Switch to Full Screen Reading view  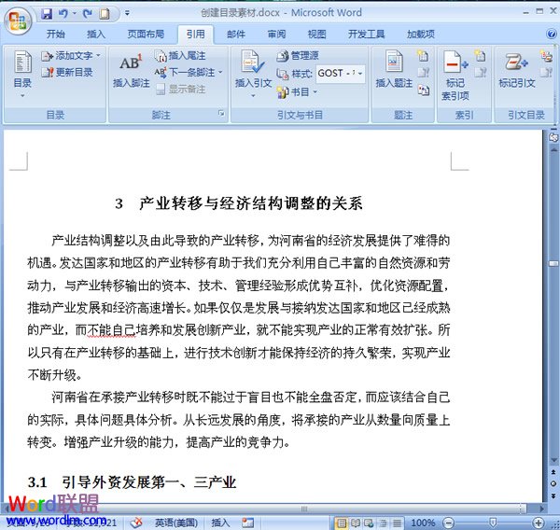(356, 523)
